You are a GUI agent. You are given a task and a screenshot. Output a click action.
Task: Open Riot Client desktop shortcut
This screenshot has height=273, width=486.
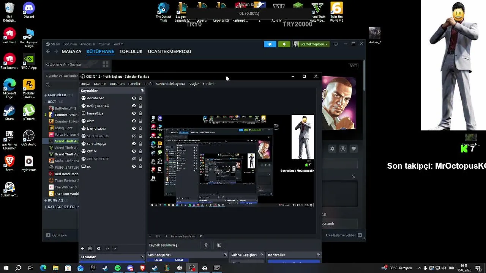pyautogui.click(x=9, y=36)
